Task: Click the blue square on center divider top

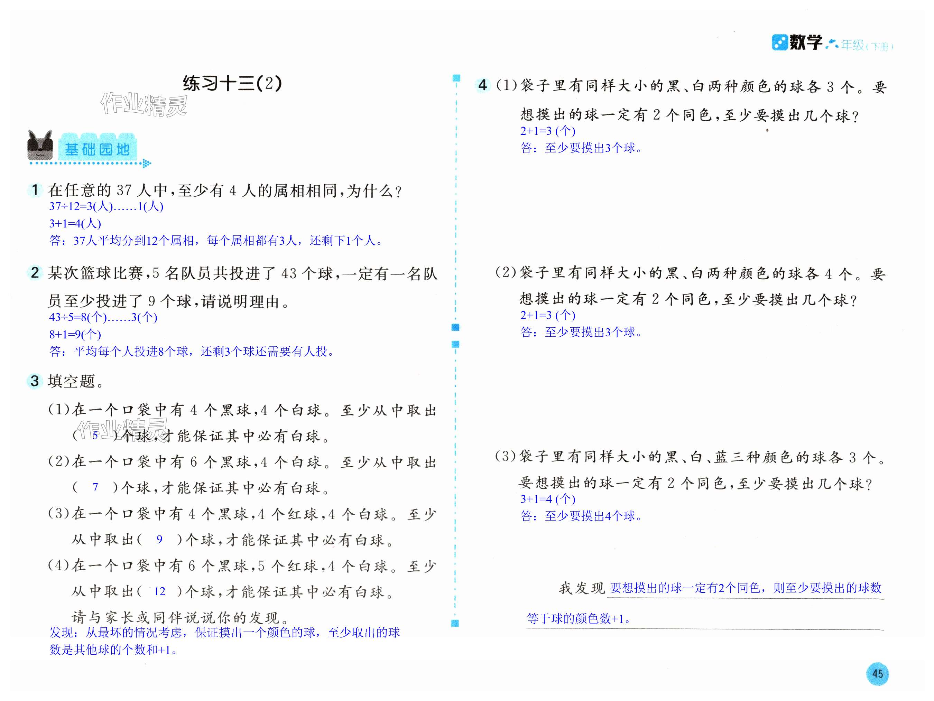Action: (x=456, y=78)
